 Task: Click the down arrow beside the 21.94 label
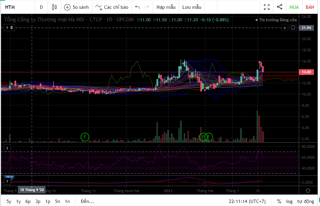[285, 28]
